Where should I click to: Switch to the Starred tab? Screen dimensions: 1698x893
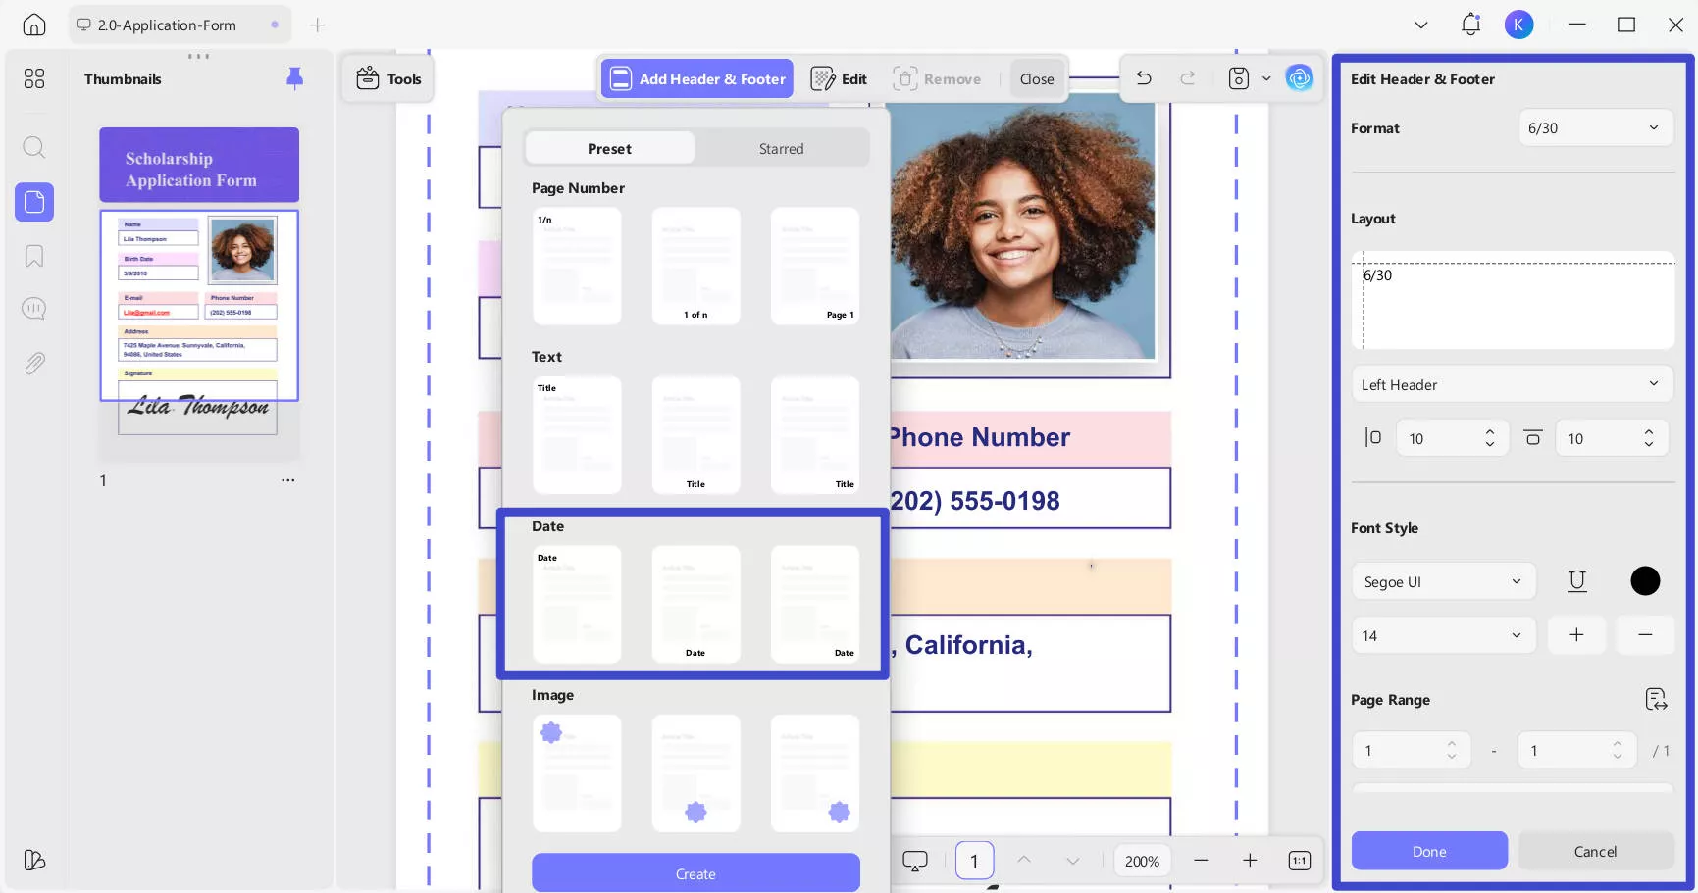coord(781,149)
